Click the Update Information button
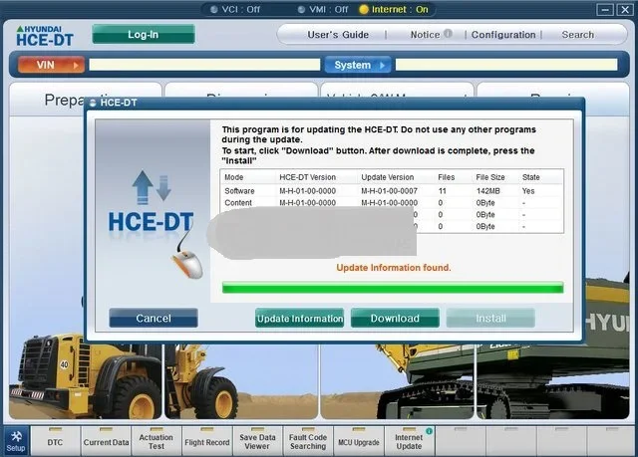Viewport: 638px width, 457px height. (299, 318)
